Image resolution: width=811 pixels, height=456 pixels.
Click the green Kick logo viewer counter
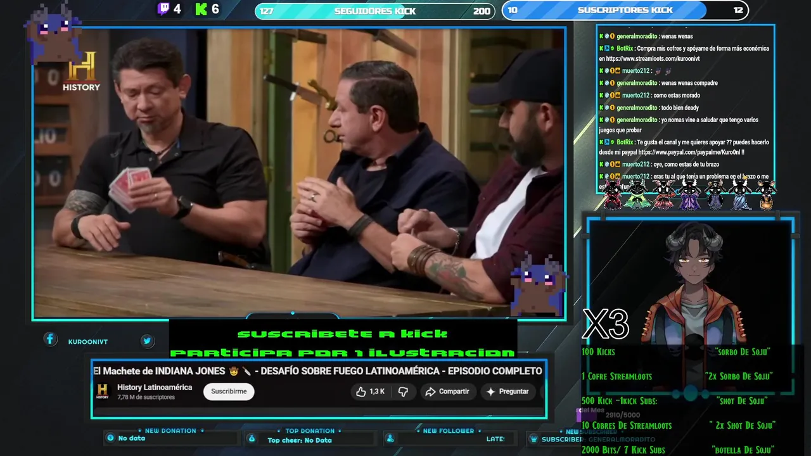click(201, 9)
